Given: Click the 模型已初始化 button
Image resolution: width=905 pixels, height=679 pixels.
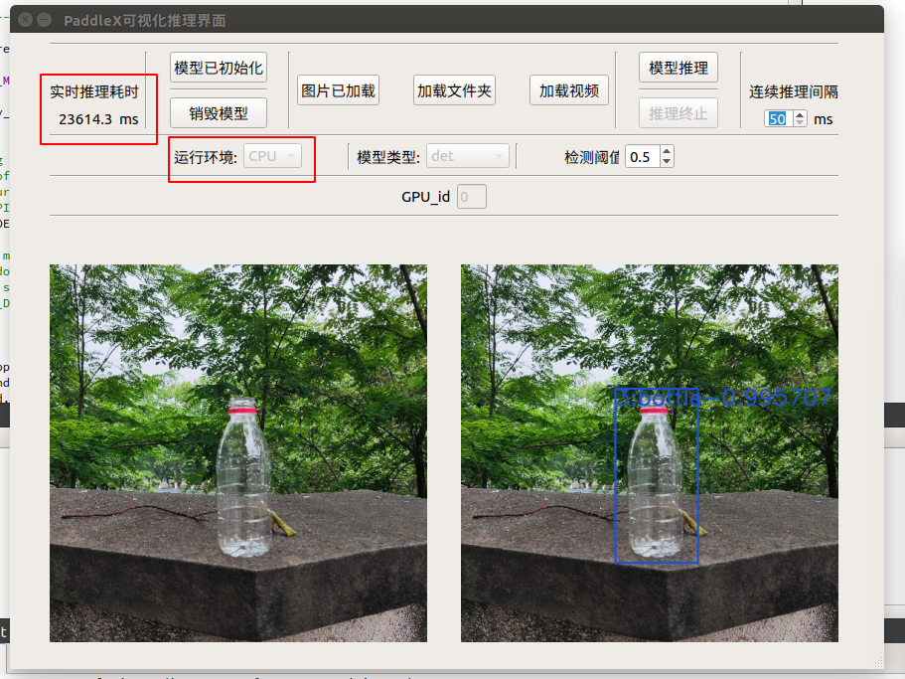Looking at the screenshot, I should tap(219, 68).
